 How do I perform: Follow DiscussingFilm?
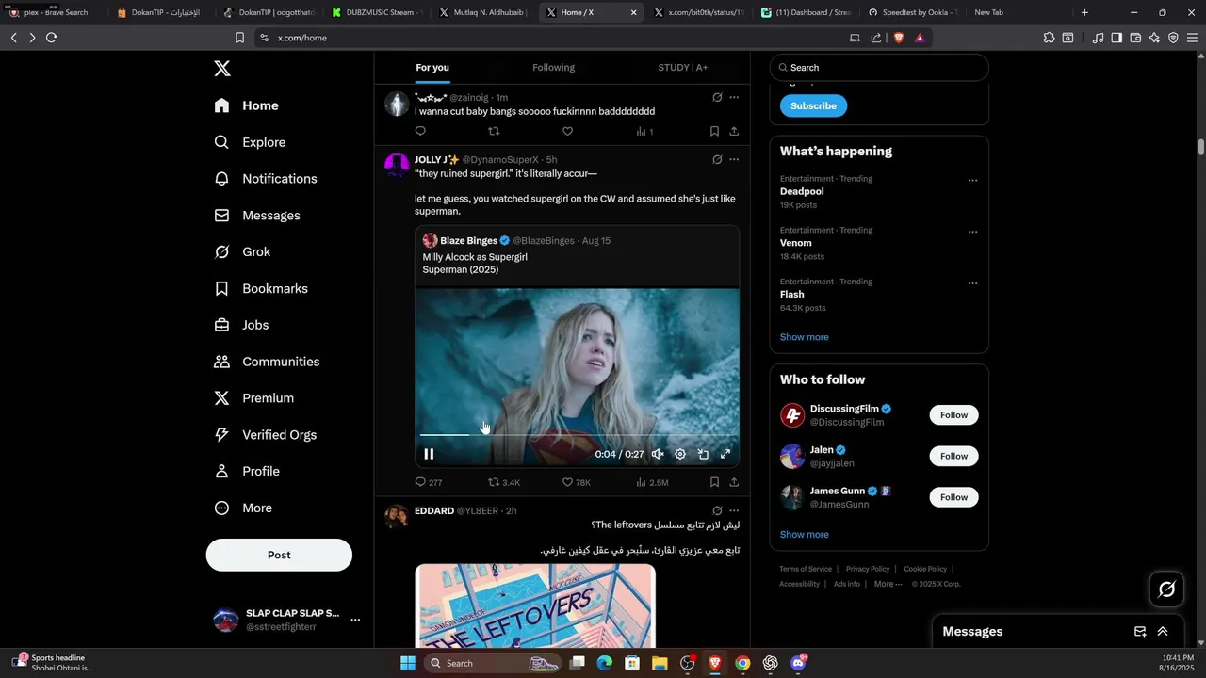pos(953,415)
